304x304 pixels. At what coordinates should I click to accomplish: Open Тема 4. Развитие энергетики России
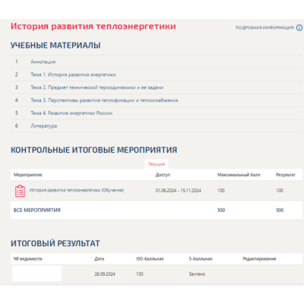[x=71, y=113]
